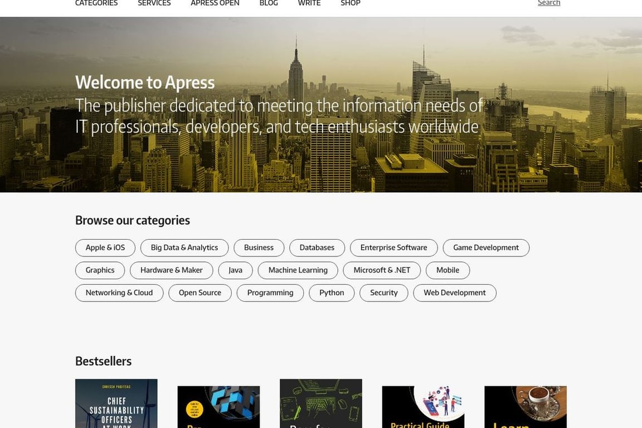Open the Web Development category
The width and height of the screenshot is (642, 428).
(x=455, y=293)
